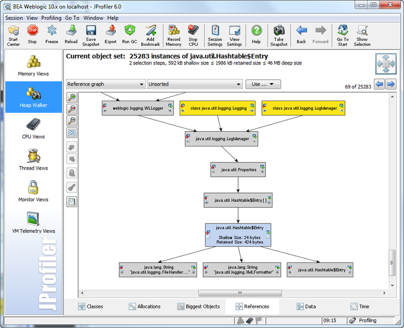Click the Export toolbar icon
404x328 pixels.
pos(110,34)
